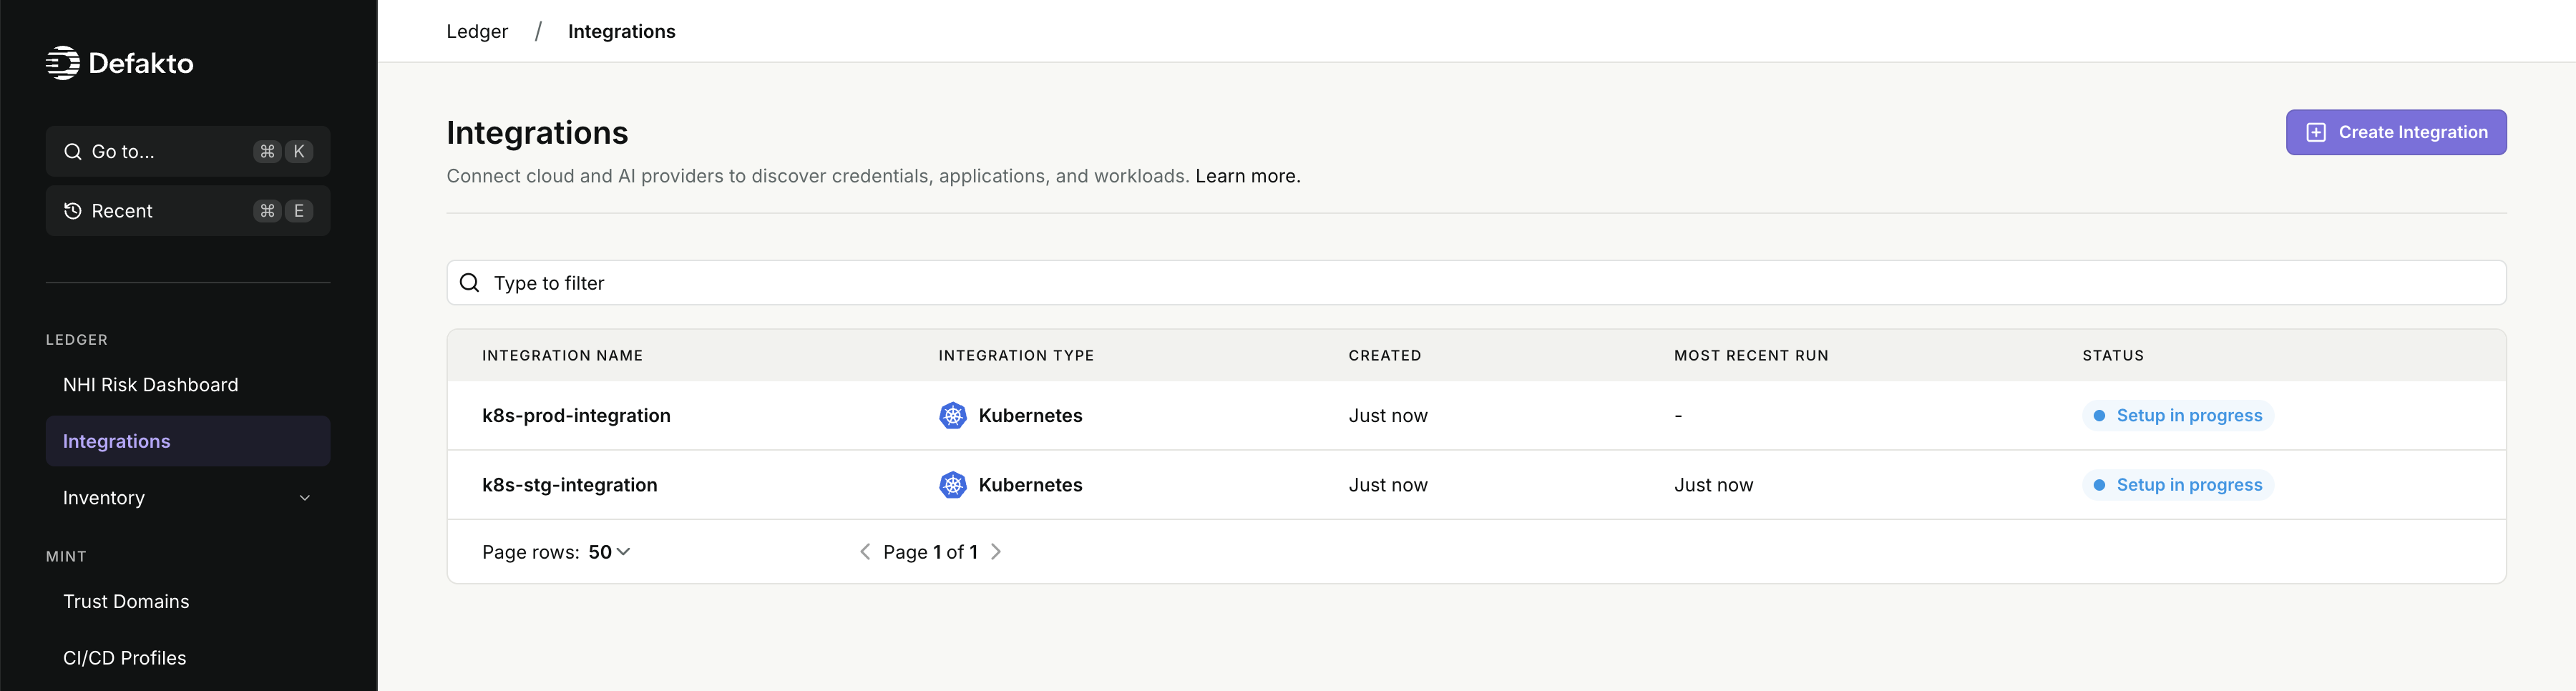Open the Recent items button

coord(188,211)
